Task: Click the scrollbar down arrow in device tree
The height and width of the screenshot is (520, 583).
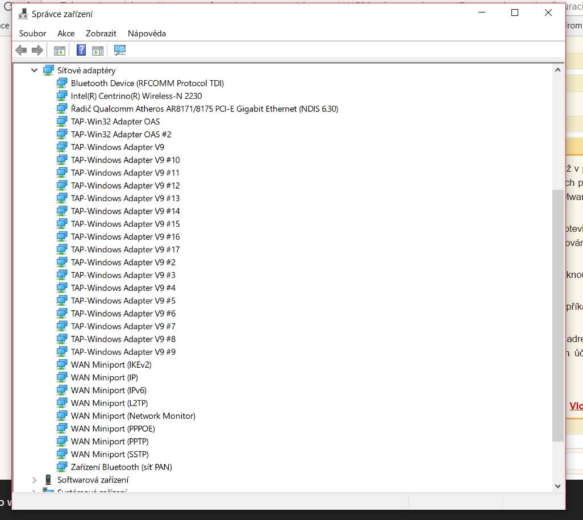Action: 557,486
